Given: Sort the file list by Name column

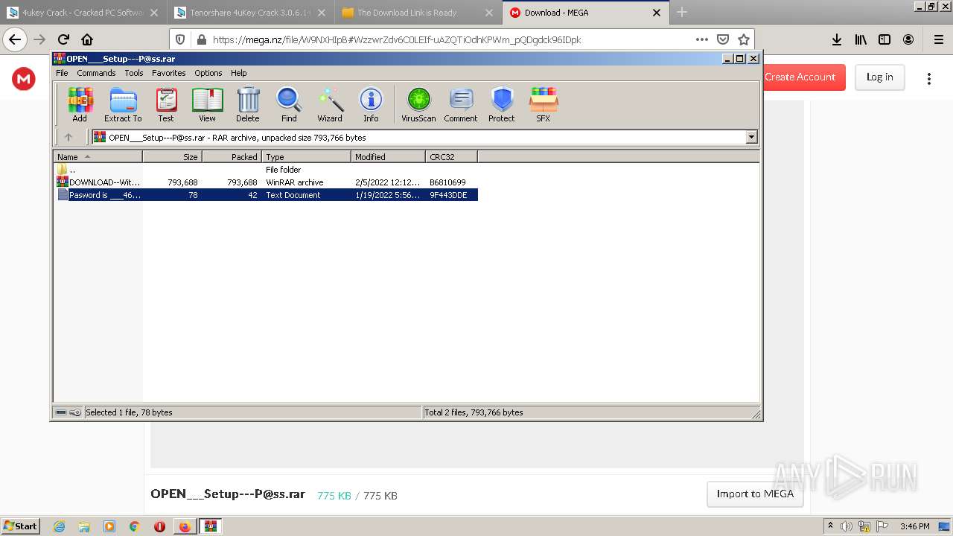Looking at the screenshot, I should [98, 157].
